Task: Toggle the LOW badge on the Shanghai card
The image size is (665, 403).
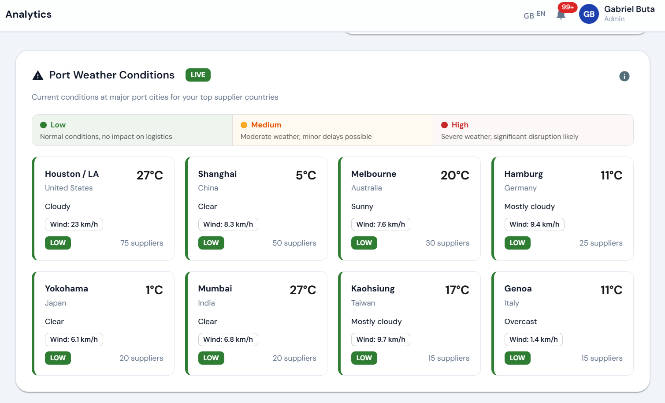Action: click(211, 243)
